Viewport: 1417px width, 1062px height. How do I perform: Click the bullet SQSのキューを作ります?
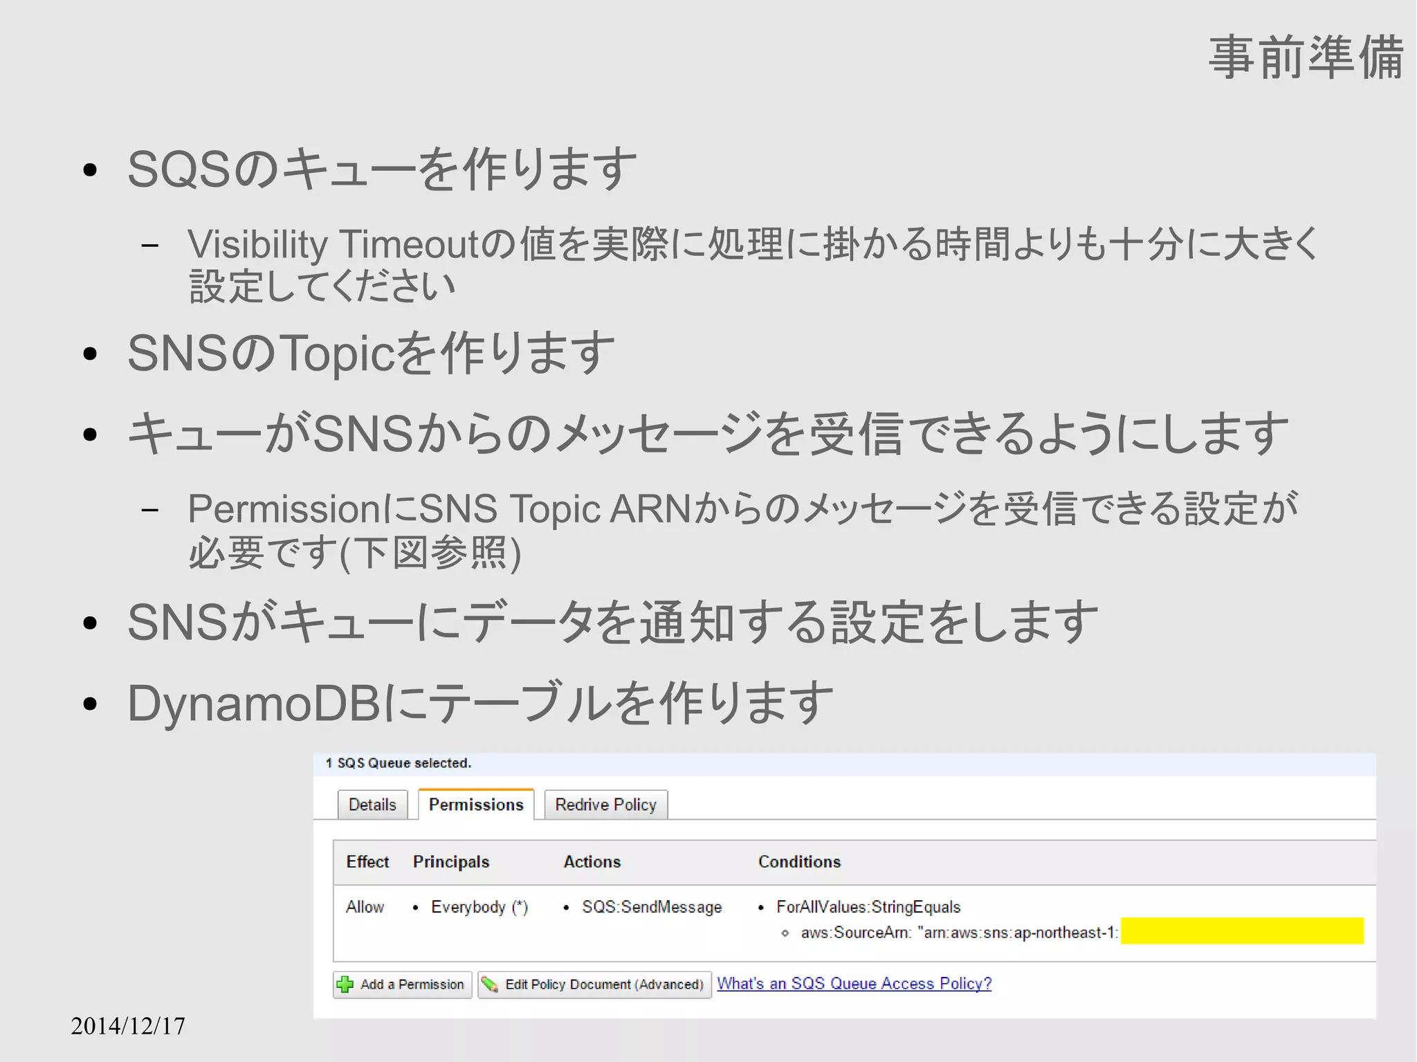click(x=382, y=170)
